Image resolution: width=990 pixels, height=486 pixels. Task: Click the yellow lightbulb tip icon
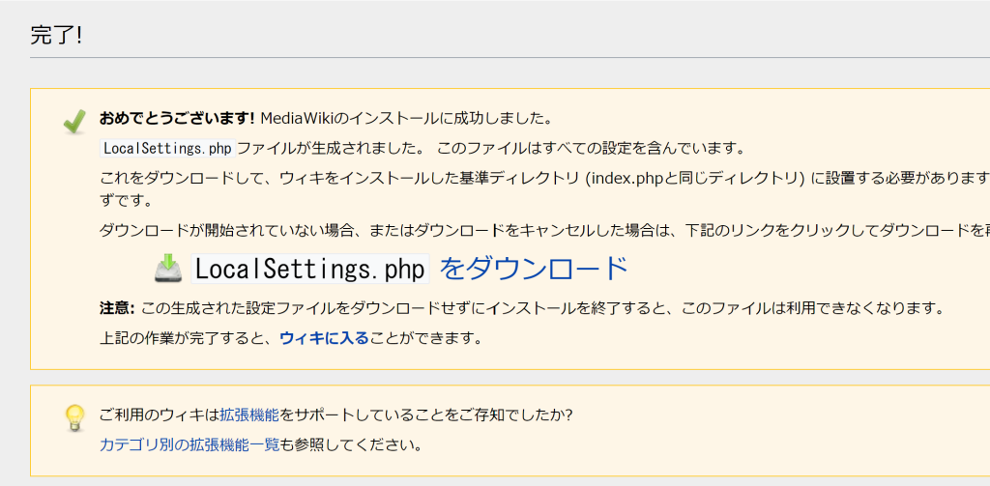(x=74, y=418)
